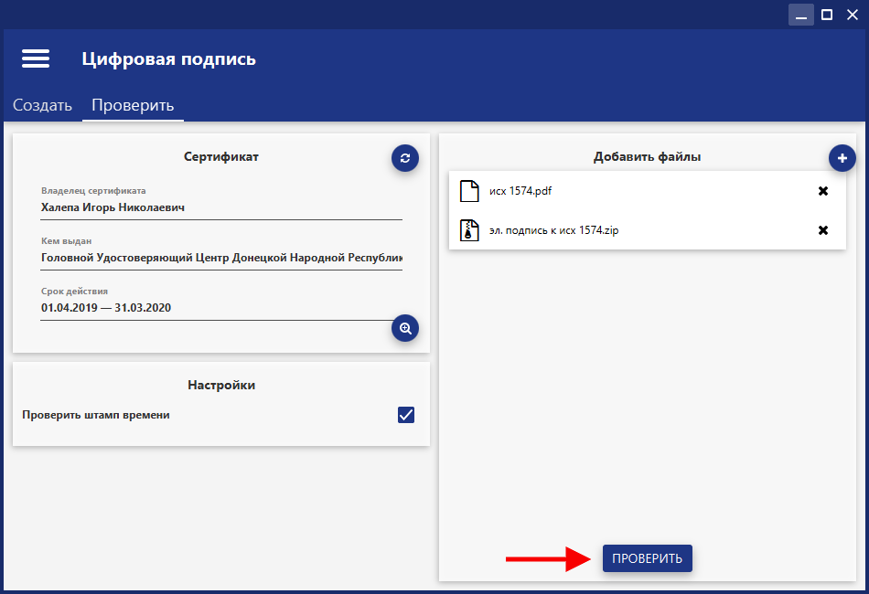
Task: Minimize the application window
Action: click(x=801, y=15)
